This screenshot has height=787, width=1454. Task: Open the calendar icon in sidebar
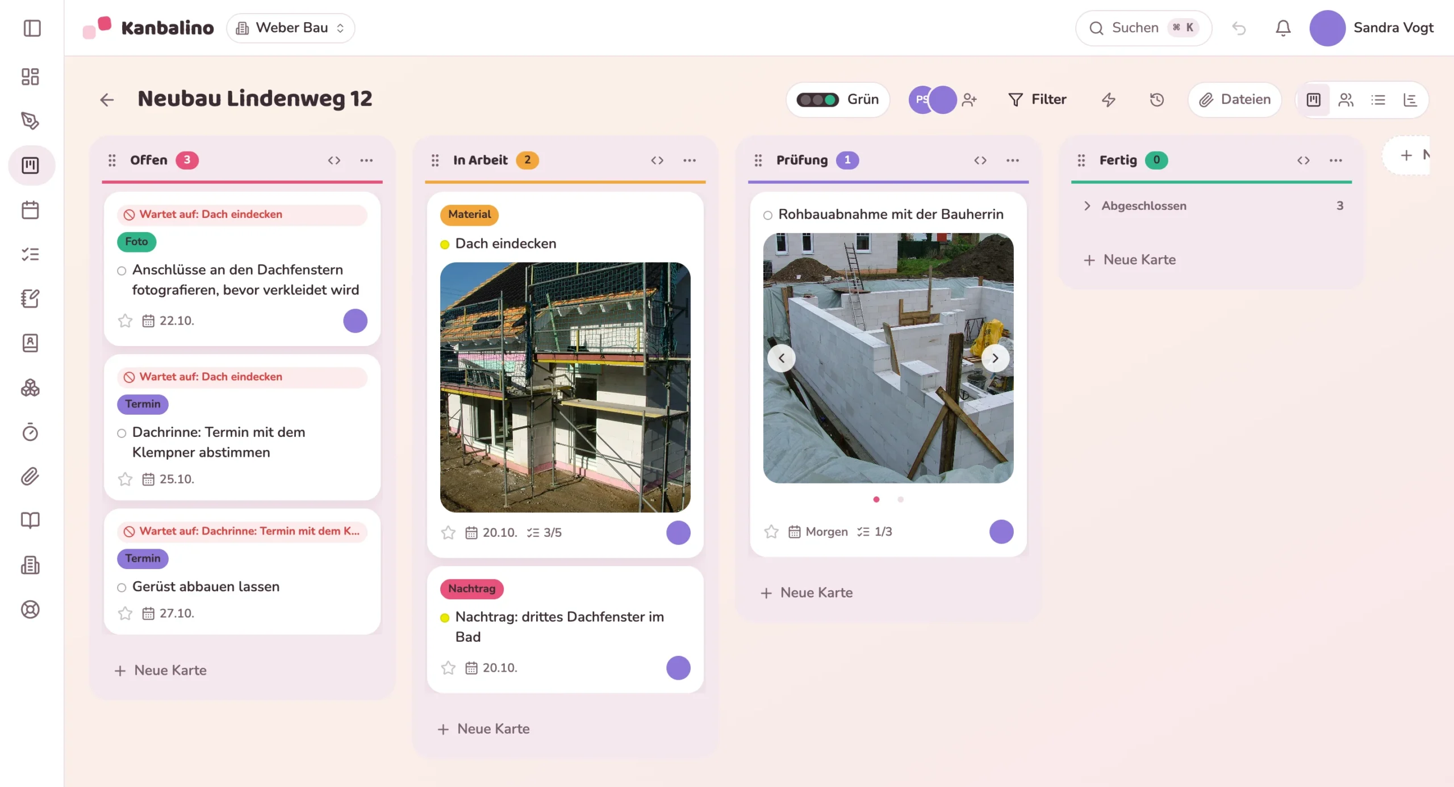[30, 210]
